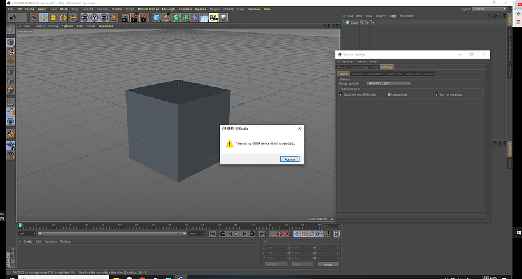
Task: Open Render priority PRIORITY_LOW dropdown
Action: (388, 83)
